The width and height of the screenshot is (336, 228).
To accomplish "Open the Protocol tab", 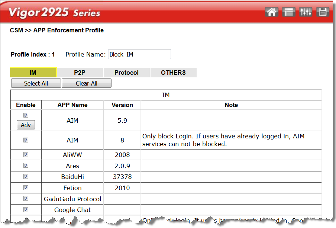I will click(126, 73).
